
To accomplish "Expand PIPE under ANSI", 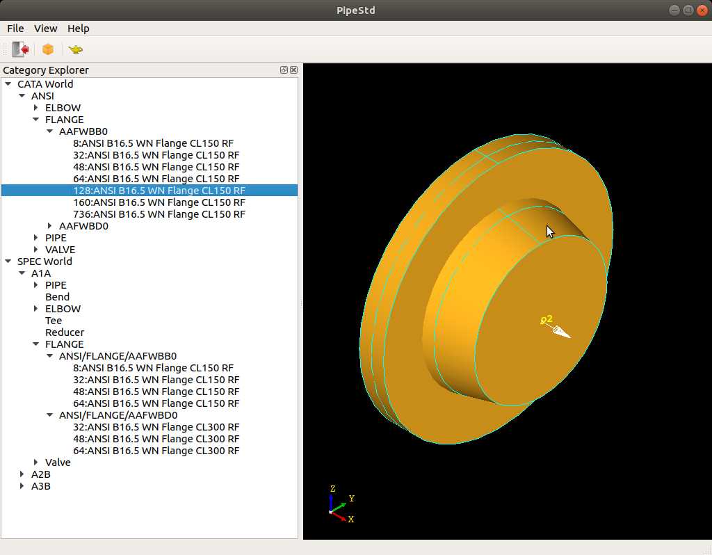I will click(x=36, y=237).
